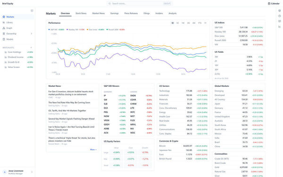Select the 1Y performance range
The height and width of the screenshot is (177, 283).
click(x=205, y=23)
